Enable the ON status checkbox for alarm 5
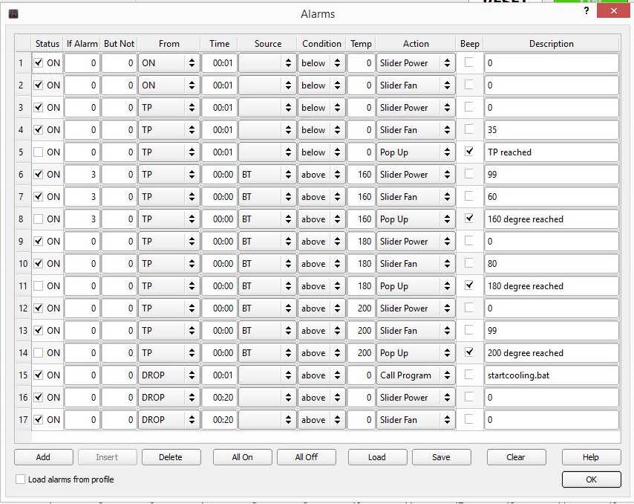Screen dimensions: 634x504 point(39,152)
